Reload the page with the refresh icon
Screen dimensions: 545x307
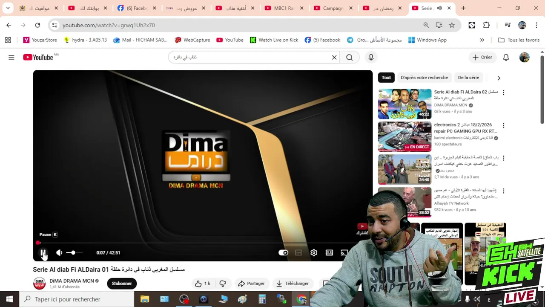(x=37, y=25)
